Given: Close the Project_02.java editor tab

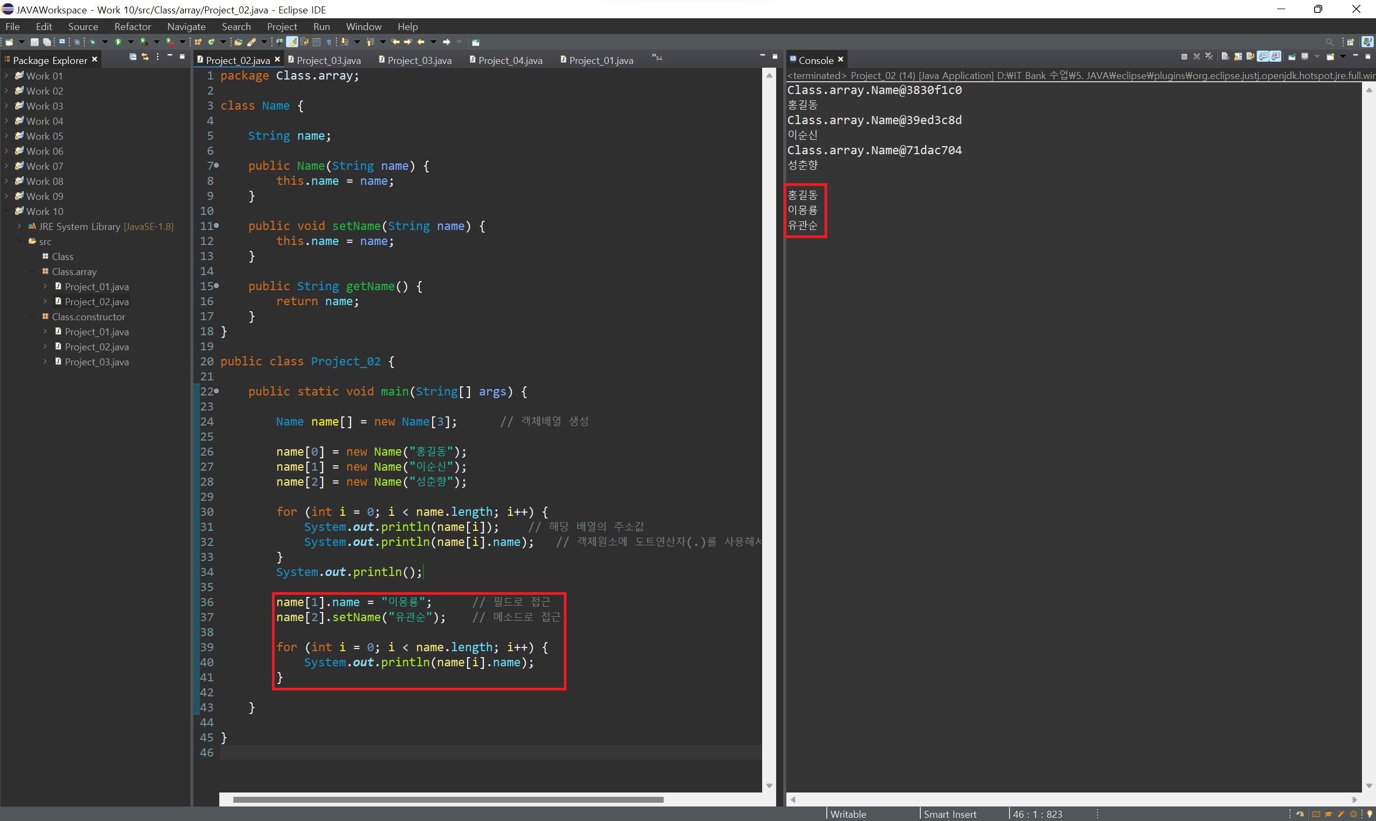Looking at the screenshot, I should [277, 60].
